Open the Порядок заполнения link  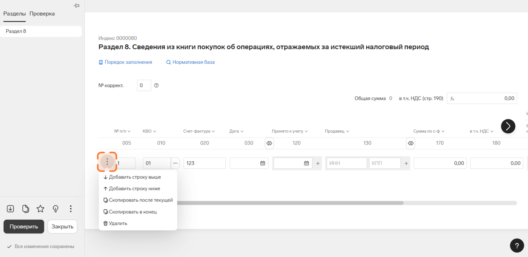[125, 62]
